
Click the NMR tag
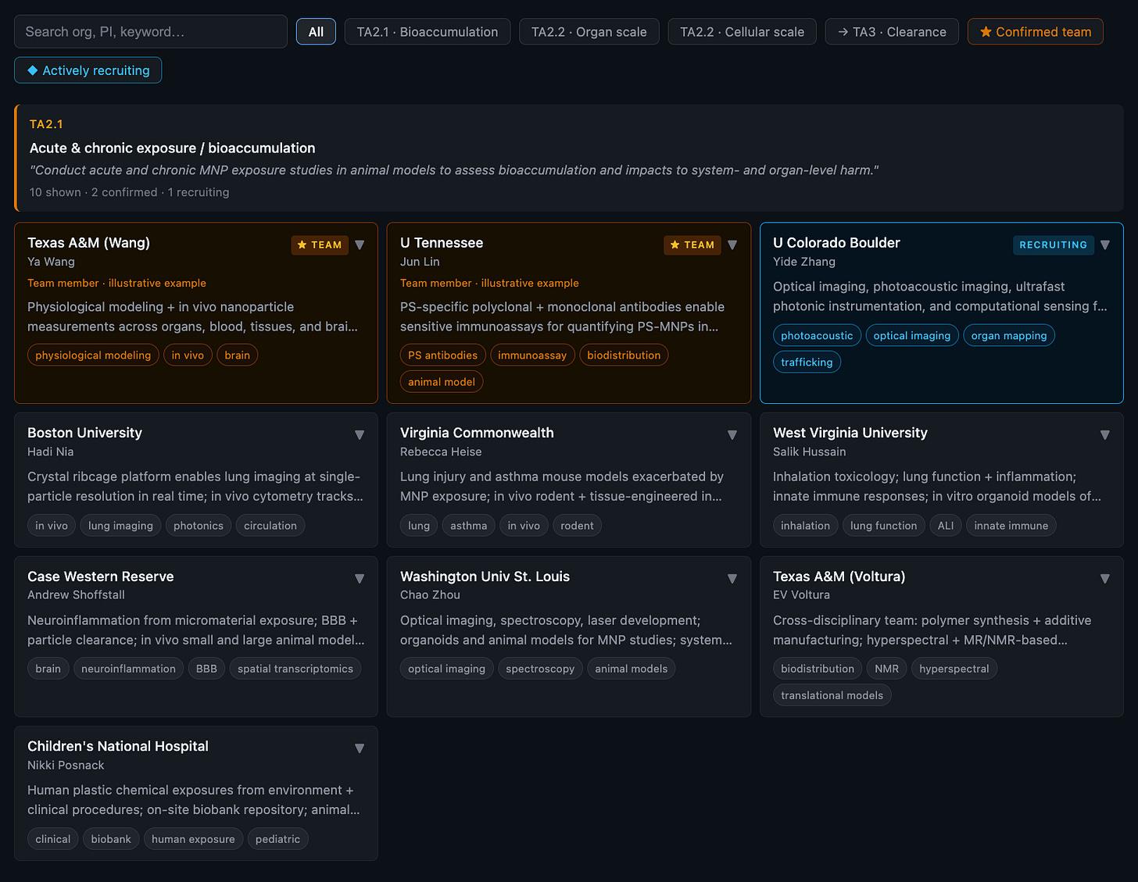(887, 669)
